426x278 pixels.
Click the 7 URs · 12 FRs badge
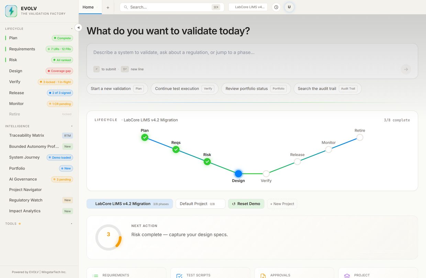pyautogui.click(x=59, y=49)
